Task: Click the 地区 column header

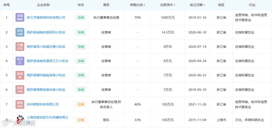Action: (221, 5)
